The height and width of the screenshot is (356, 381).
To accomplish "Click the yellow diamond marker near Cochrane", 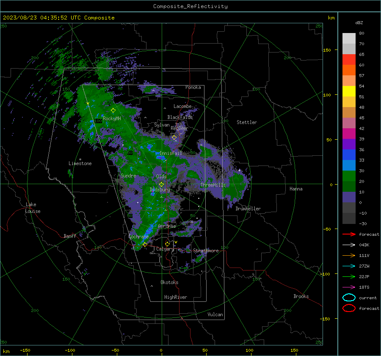I will (145, 245).
